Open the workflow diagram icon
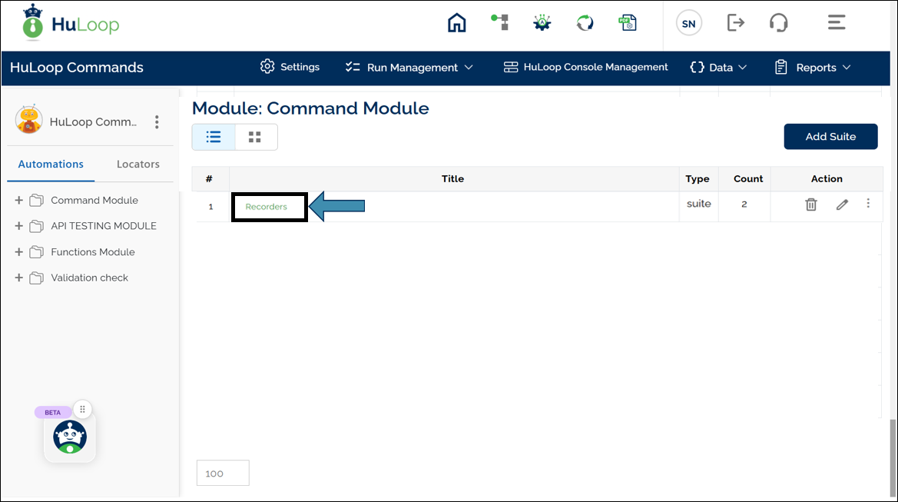 tap(500, 23)
